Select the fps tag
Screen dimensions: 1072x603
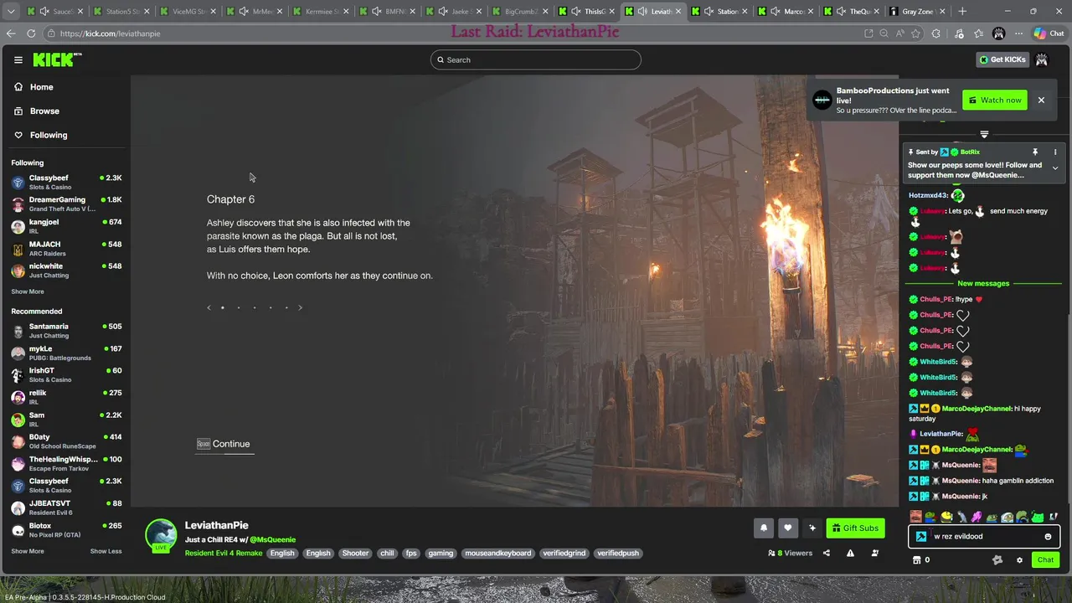[x=411, y=553]
